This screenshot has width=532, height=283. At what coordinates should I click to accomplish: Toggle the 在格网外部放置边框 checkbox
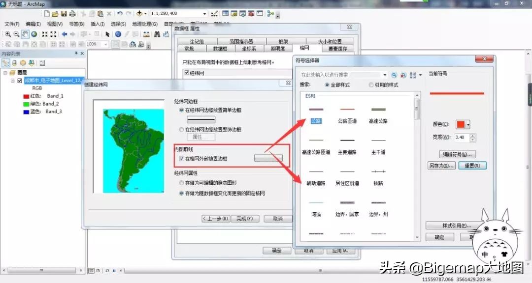[182, 158]
